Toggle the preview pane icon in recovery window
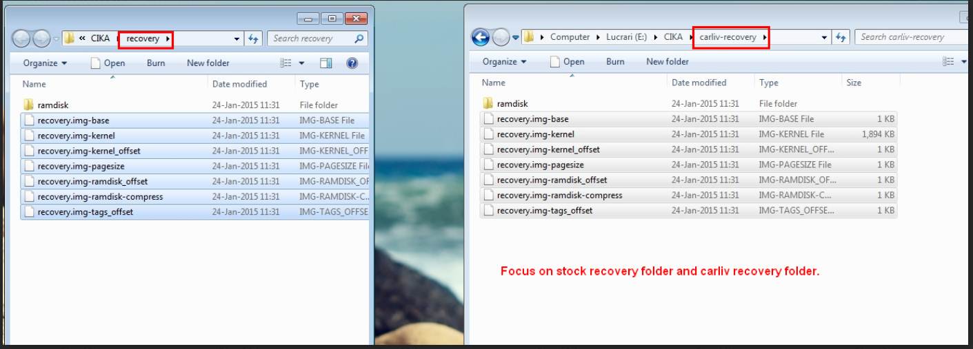This screenshot has width=973, height=349. tap(326, 63)
